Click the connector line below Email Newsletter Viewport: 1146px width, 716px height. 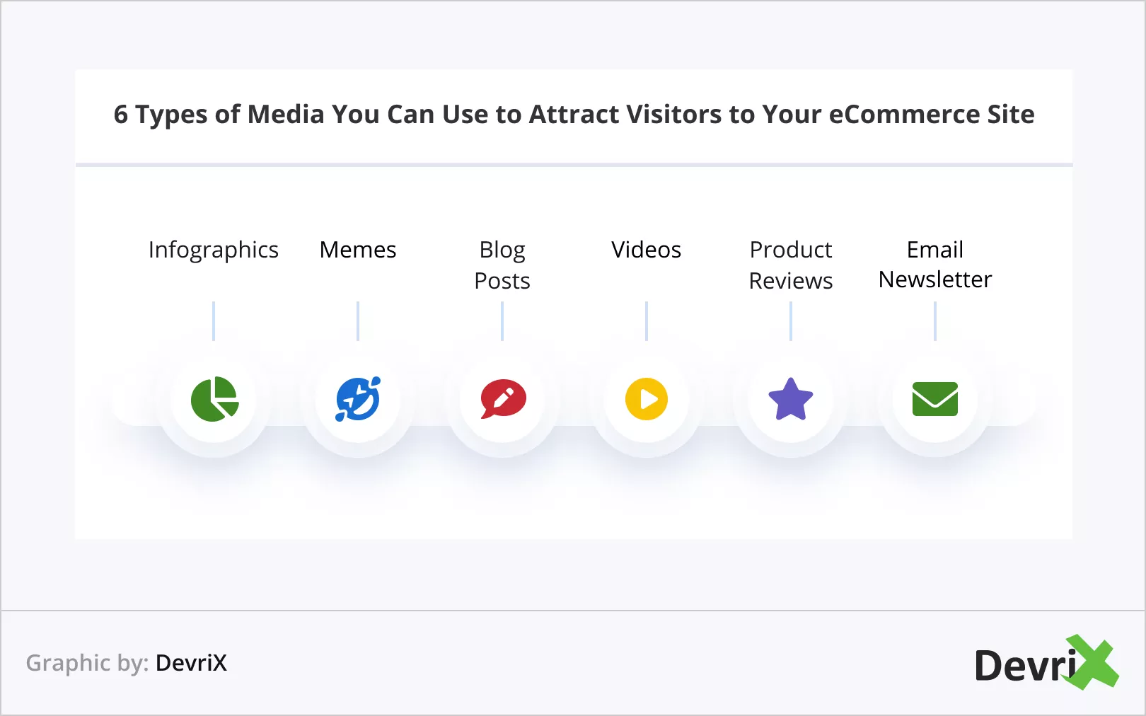pos(935,321)
